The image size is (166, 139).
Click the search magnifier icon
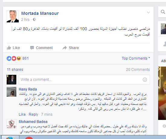click(x=163, y=12)
